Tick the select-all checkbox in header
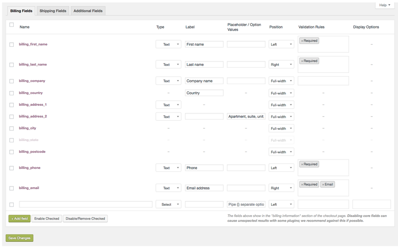Screen dimensions: 398x247 pos(12,25)
